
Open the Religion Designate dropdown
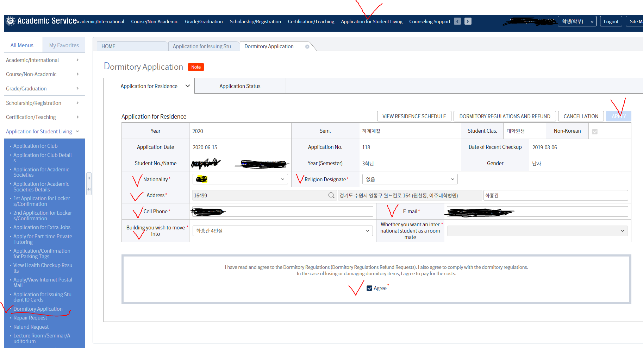coord(410,179)
